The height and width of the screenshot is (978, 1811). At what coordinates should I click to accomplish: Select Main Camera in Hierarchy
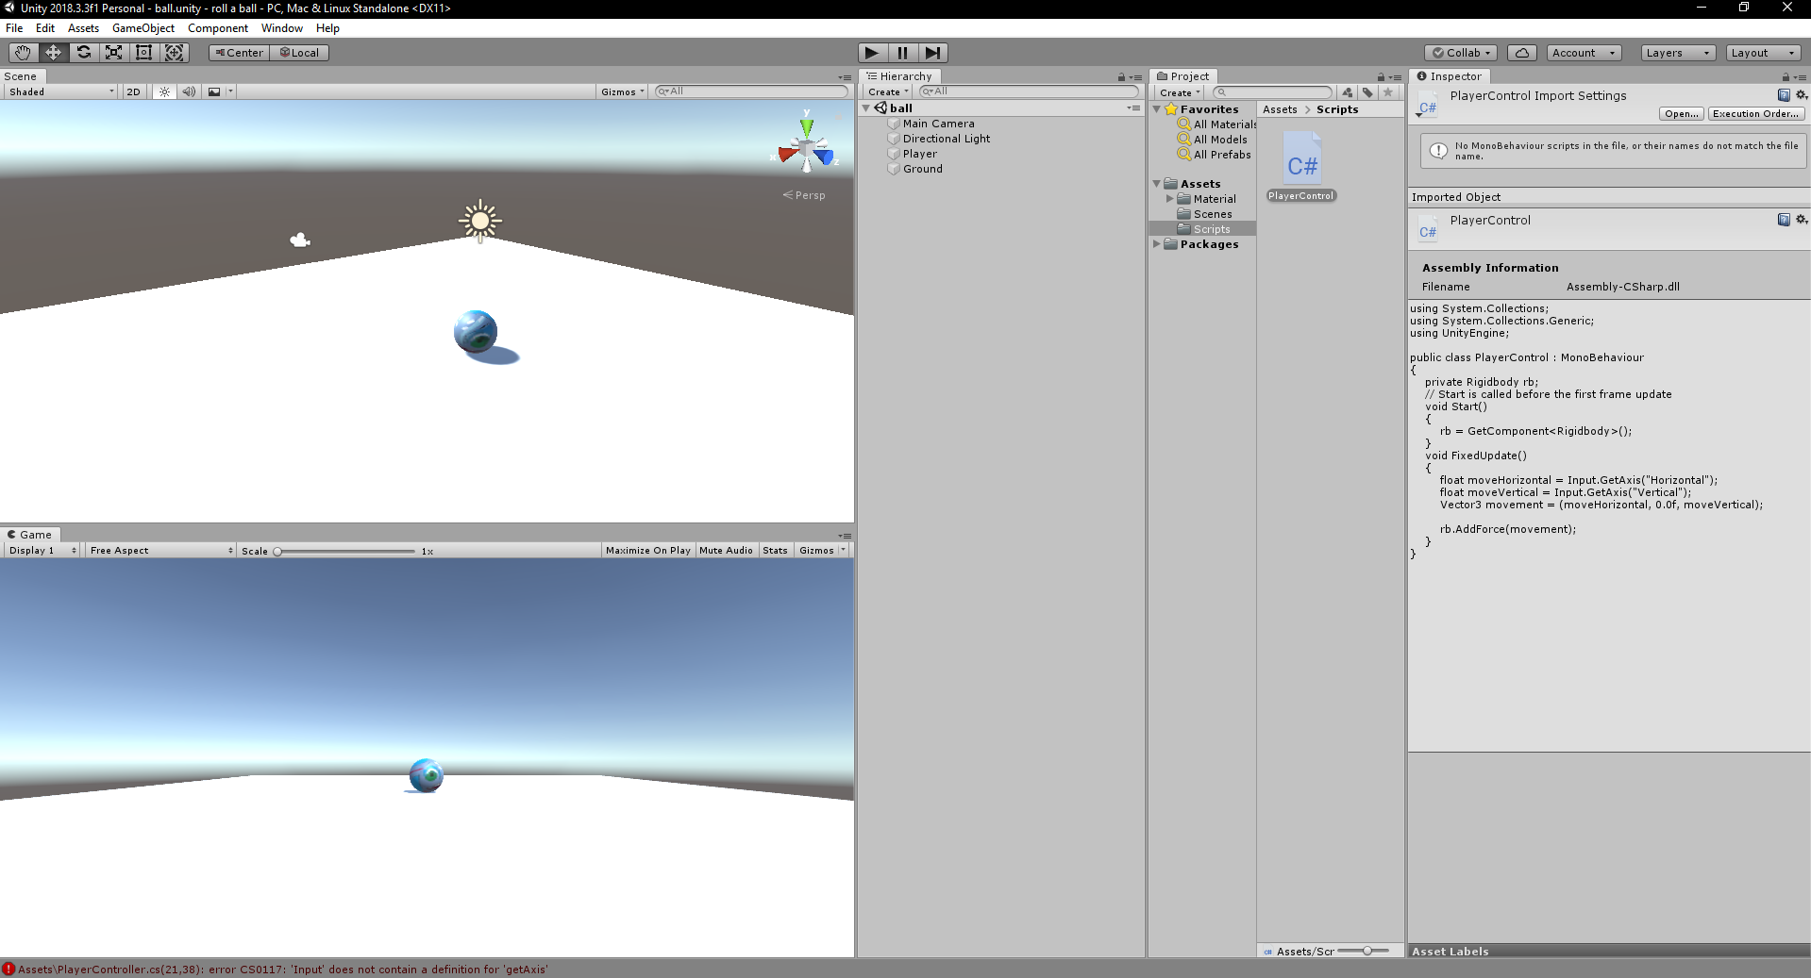[938, 124]
